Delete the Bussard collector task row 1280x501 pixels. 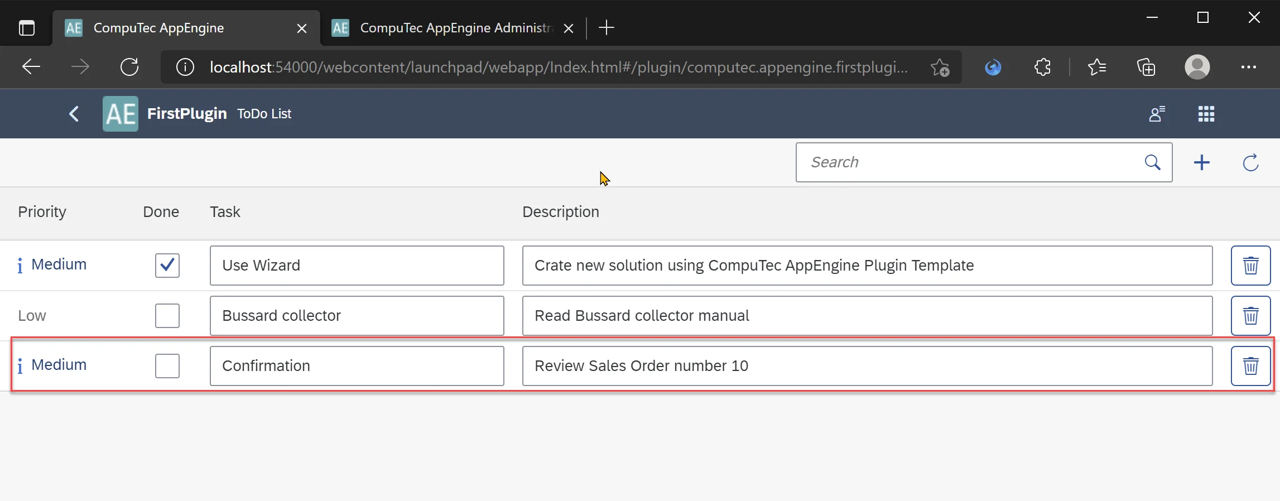1250,316
